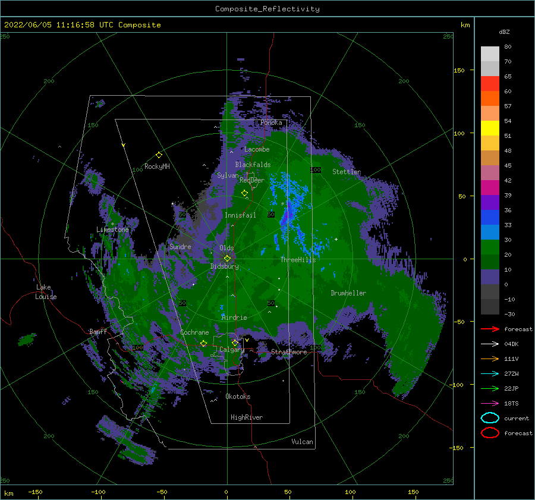535x500 pixels.
Task: Click the Vulcan label
Action: click(x=302, y=442)
